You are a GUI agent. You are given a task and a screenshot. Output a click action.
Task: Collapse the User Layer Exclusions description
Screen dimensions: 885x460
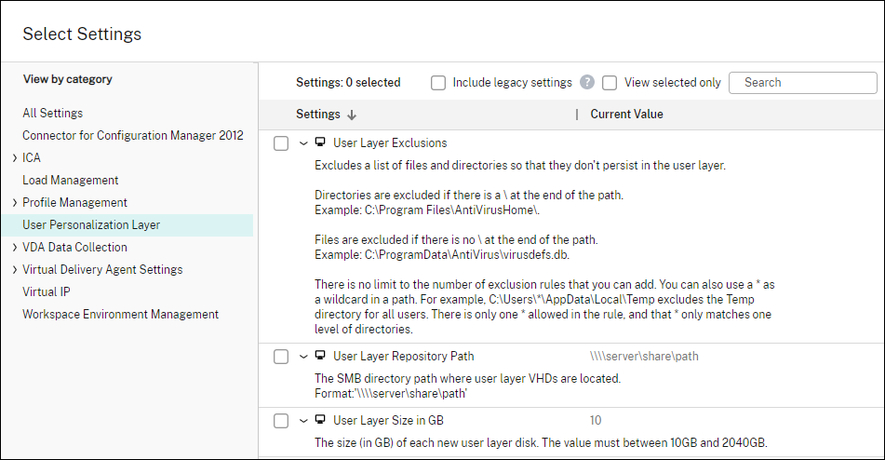pos(303,143)
